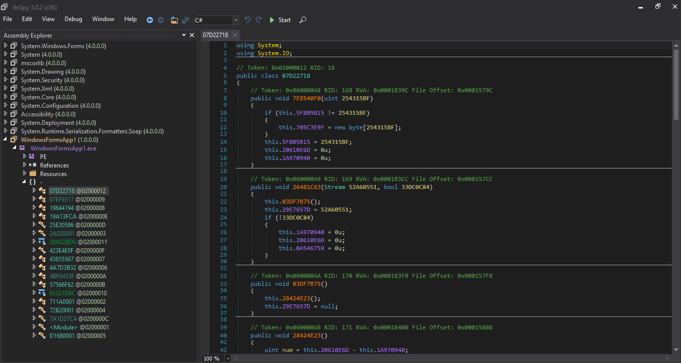Click the Navigate Backward arrow icon
Image resolution: width=681 pixels, height=363 pixels.
click(x=150, y=20)
